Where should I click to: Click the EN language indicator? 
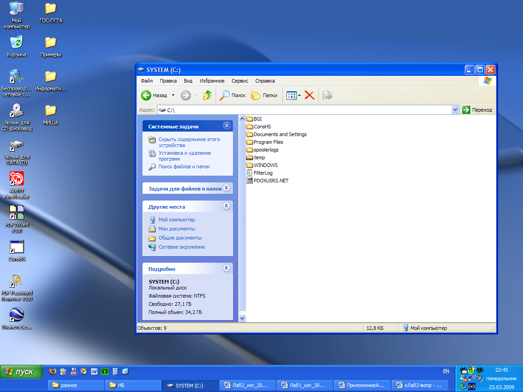pyautogui.click(x=446, y=371)
